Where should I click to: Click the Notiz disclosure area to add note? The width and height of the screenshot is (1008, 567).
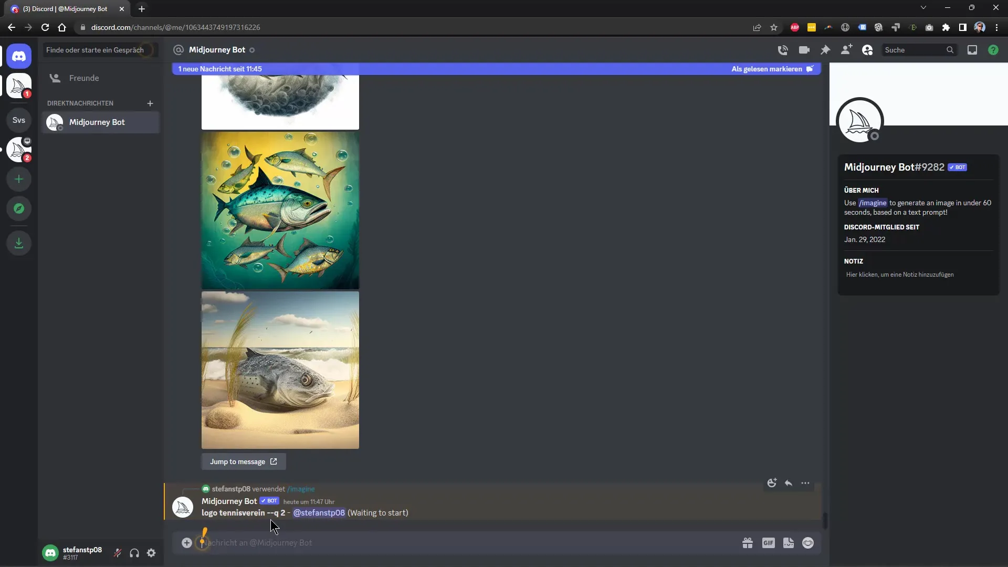point(899,275)
